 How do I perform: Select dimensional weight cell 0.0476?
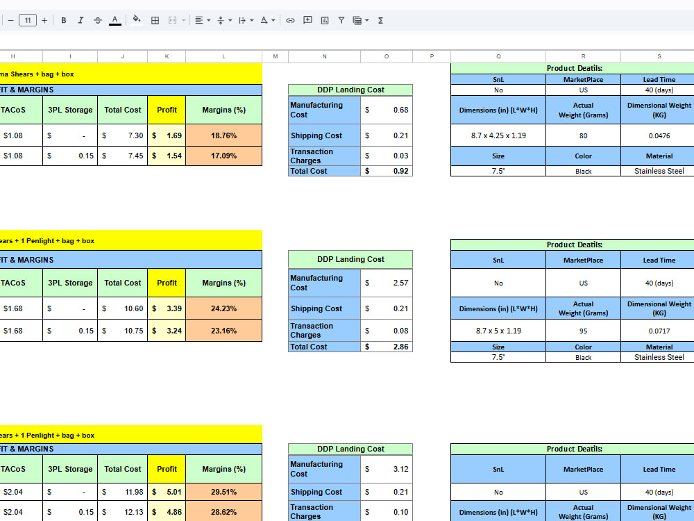[658, 135]
